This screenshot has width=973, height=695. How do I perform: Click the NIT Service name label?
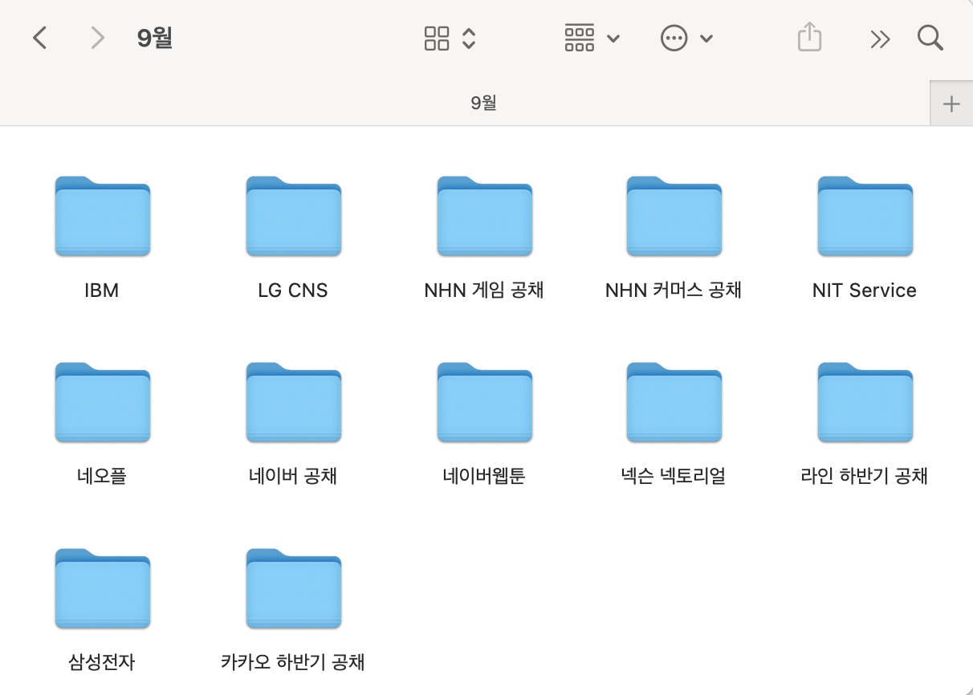click(865, 291)
